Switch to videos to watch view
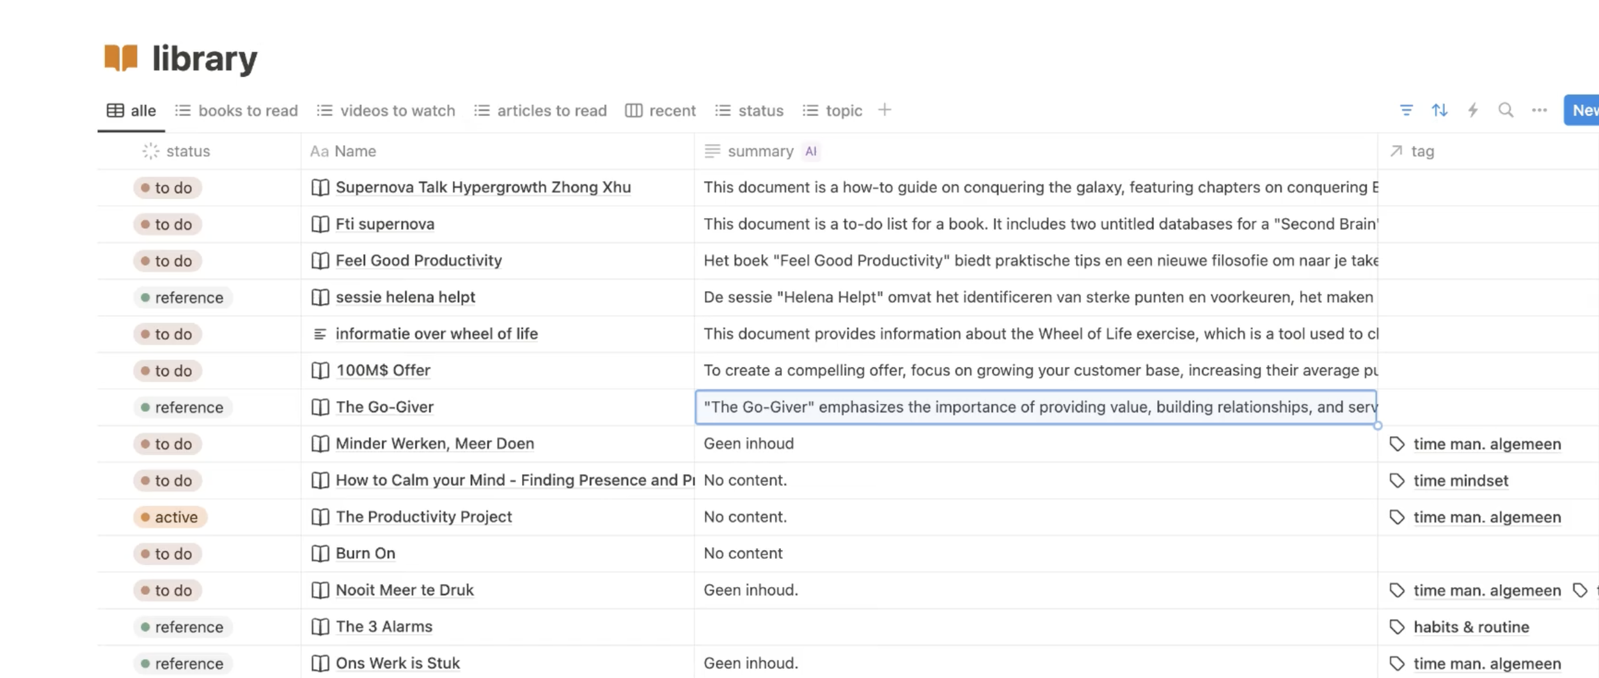1599x678 pixels. click(x=386, y=111)
